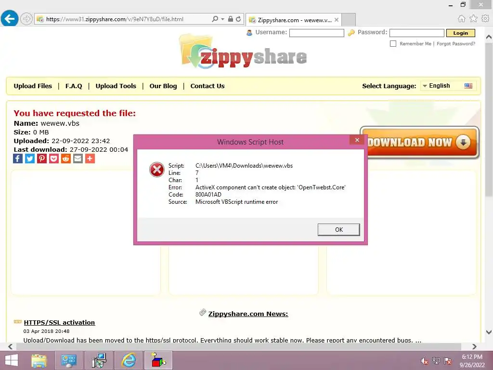Open the address bar dropdown arrow
This screenshot has height=370, width=493.
click(x=222, y=19)
